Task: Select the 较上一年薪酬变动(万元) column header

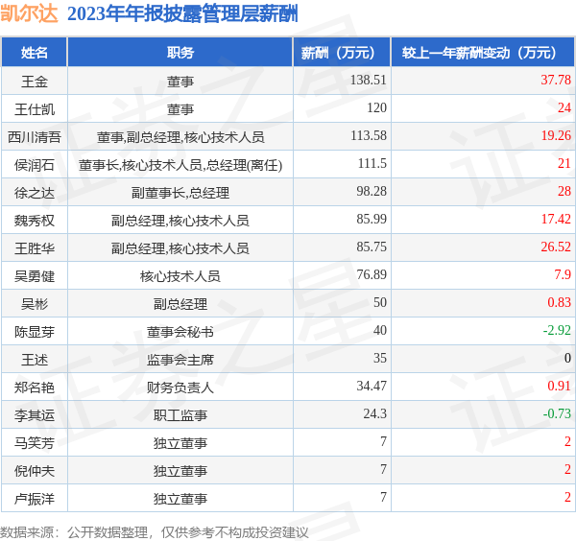Action: [483, 53]
